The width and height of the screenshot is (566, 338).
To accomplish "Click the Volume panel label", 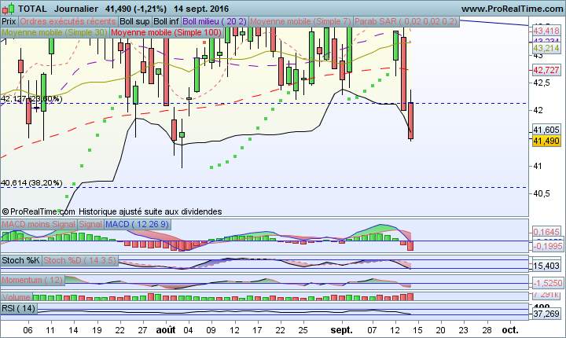I will pyautogui.click(x=17, y=297).
